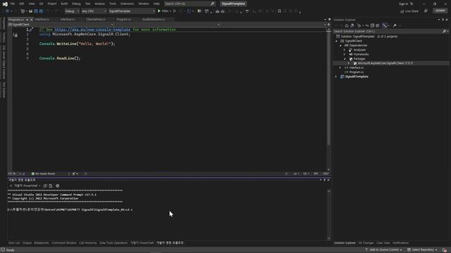The image size is (451, 253).
Task: Open the Window menu
Action: coord(144,4)
